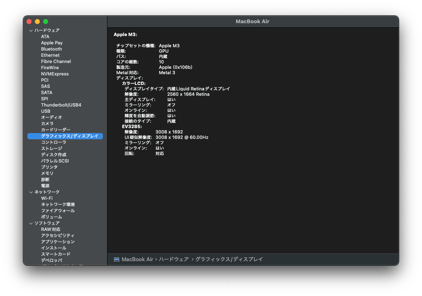Select PCI in the sidebar
Image resolution: width=422 pixels, height=296 pixels.
[45, 80]
